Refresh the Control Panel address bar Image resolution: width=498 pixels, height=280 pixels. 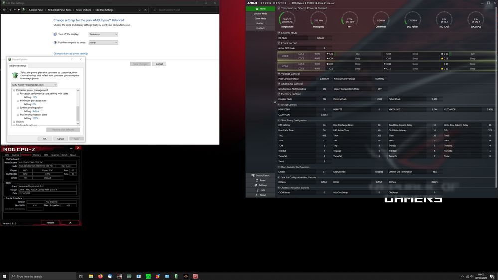(x=145, y=10)
